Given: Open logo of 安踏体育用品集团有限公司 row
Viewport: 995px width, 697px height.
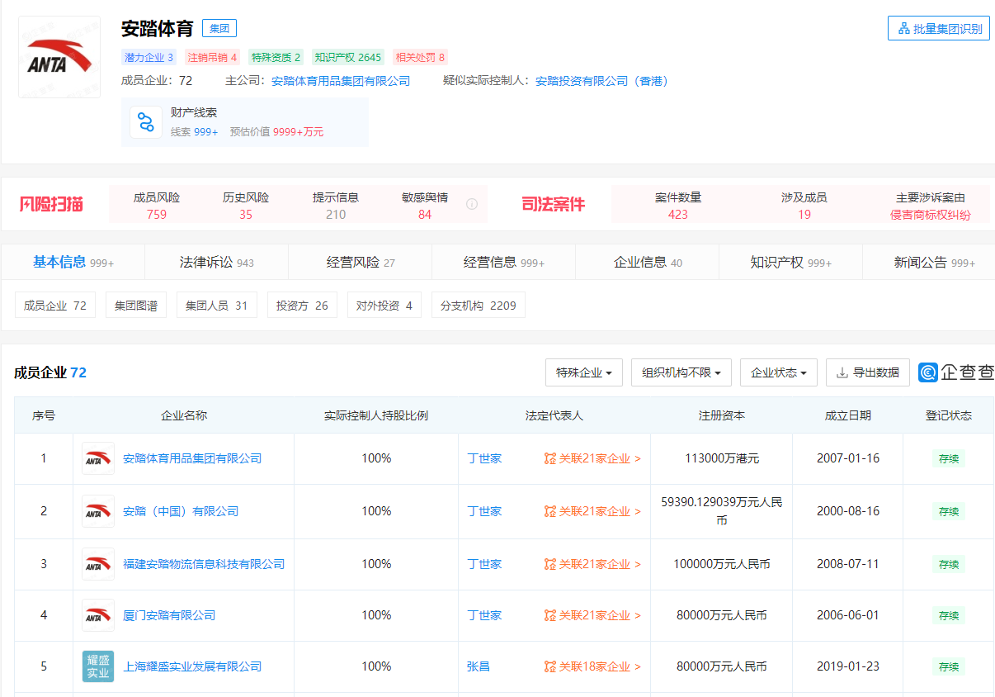Looking at the screenshot, I should point(98,458).
